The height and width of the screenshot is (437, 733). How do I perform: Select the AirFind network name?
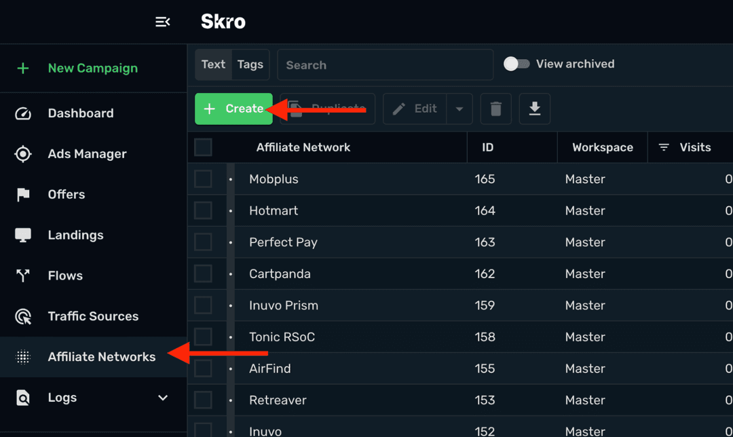[269, 368]
